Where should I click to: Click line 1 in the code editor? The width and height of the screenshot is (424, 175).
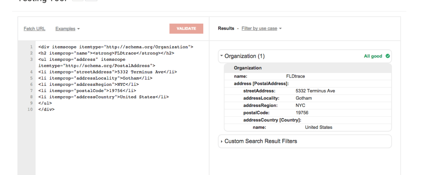(x=116, y=47)
